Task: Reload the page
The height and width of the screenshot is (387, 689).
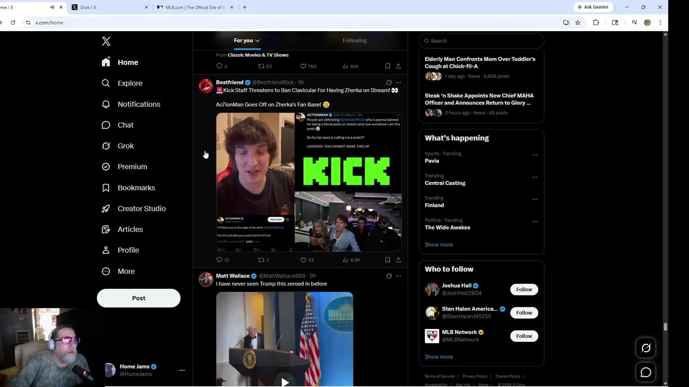Action: (13, 23)
